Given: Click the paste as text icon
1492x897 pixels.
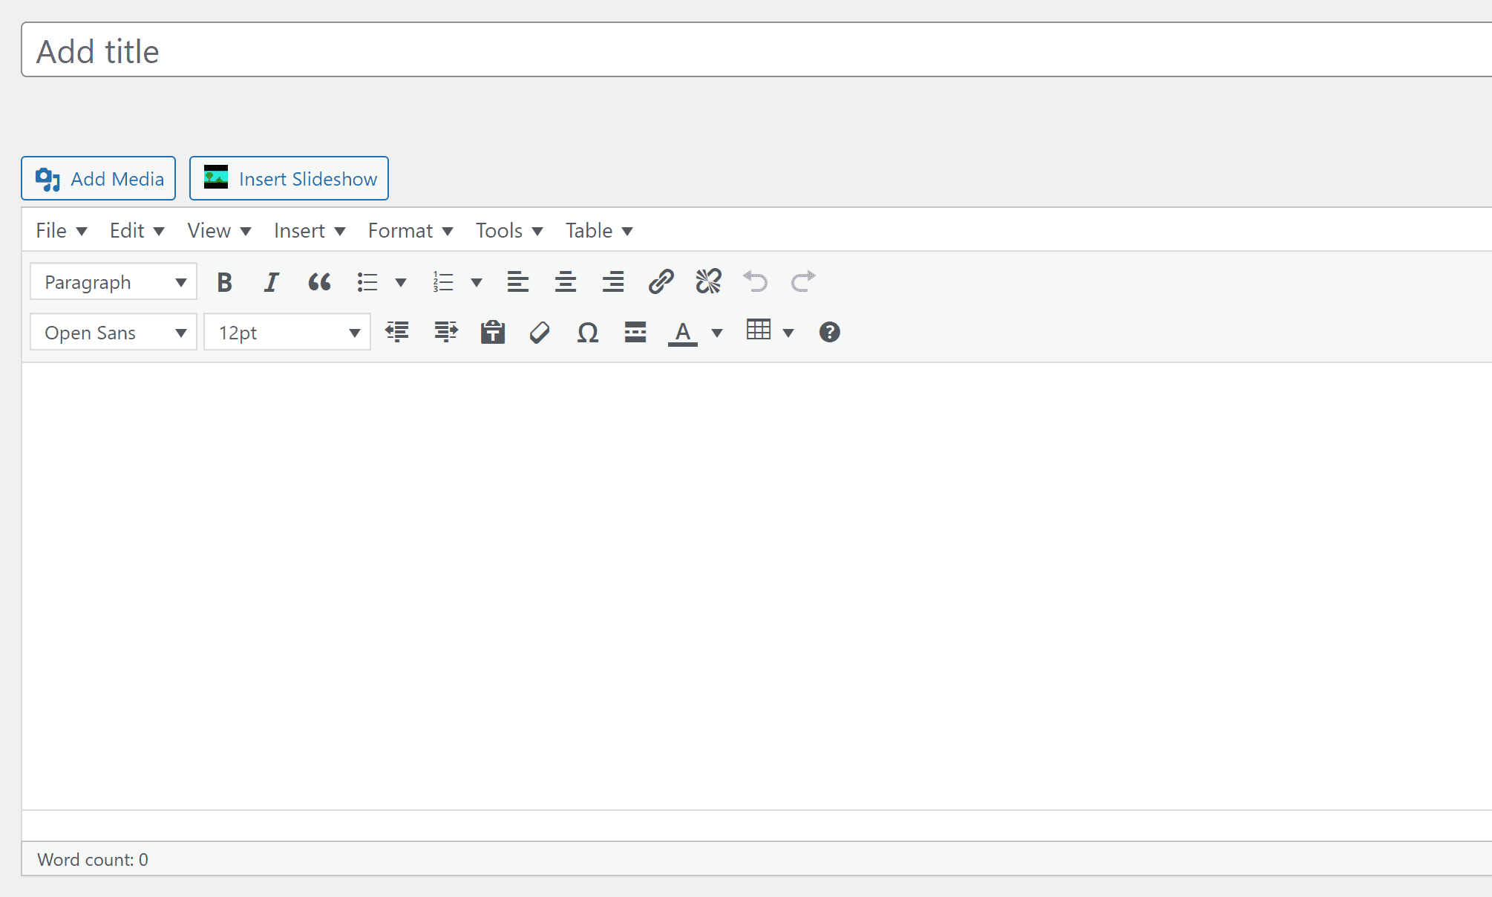Looking at the screenshot, I should (493, 332).
